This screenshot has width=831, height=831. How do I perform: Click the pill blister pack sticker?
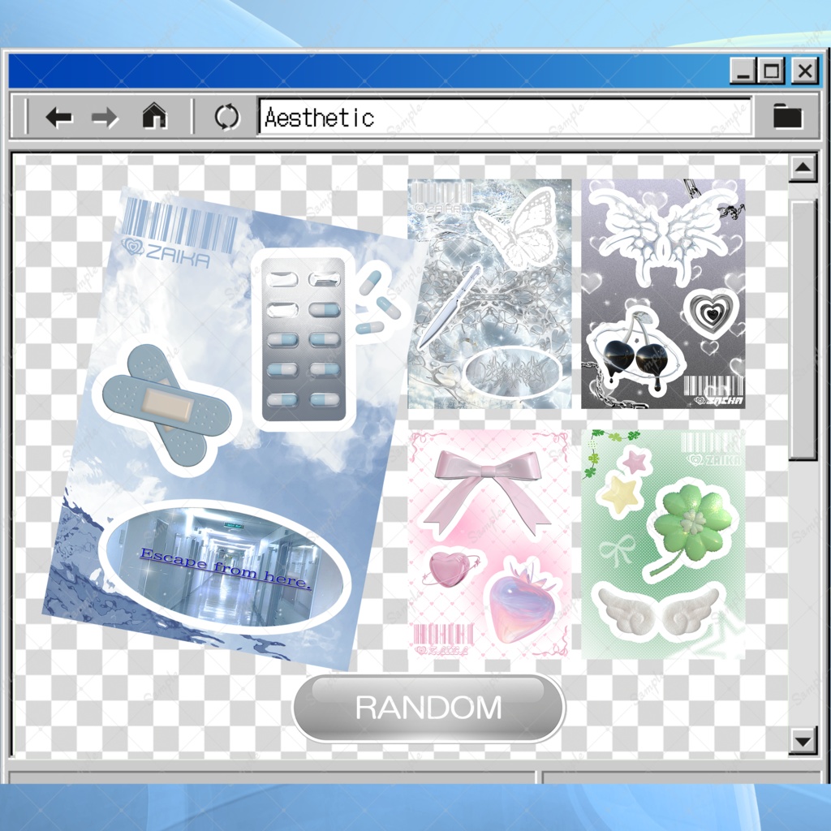click(x=304, y=340)
